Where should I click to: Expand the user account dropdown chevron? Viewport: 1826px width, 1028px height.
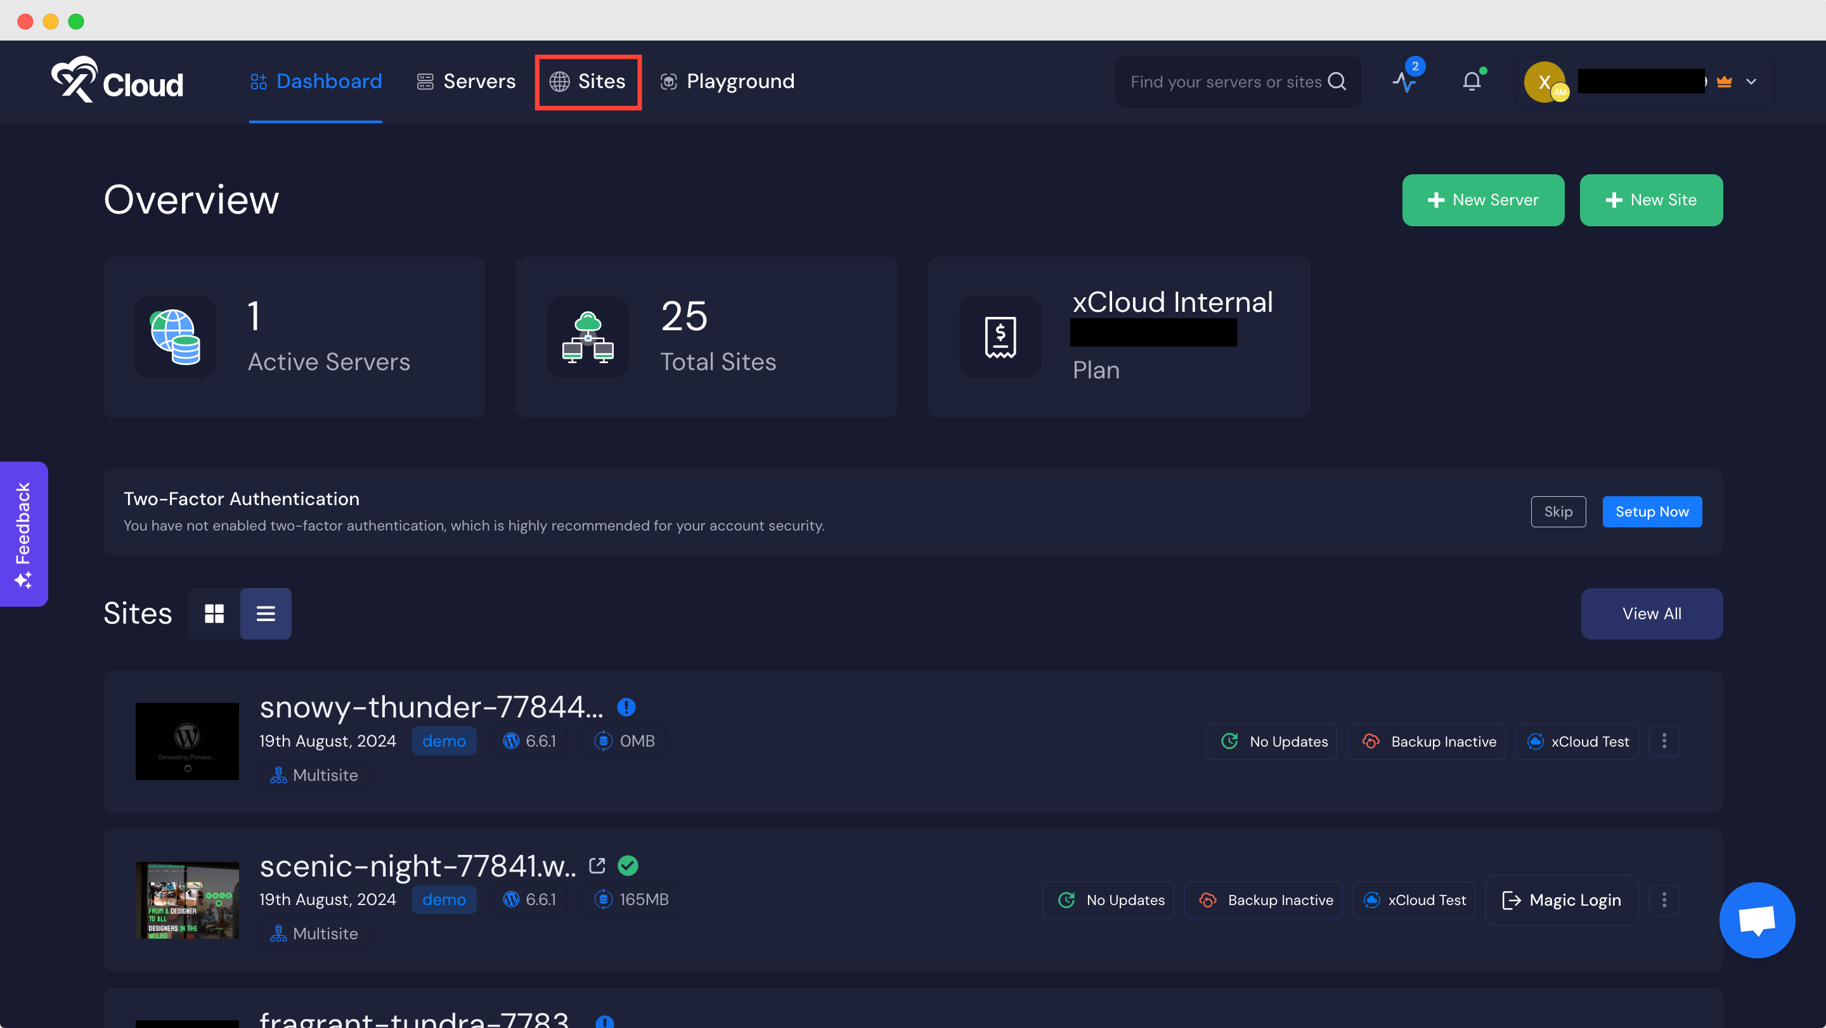click(x=1751, y=82)
